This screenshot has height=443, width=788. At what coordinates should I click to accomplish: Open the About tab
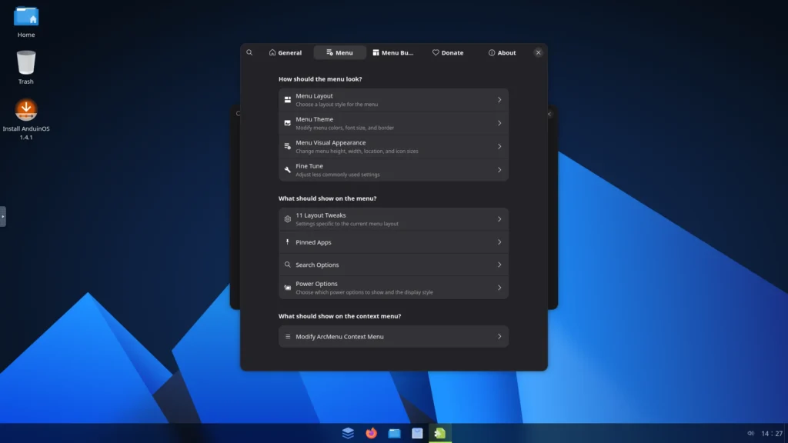tap(502, 53)
